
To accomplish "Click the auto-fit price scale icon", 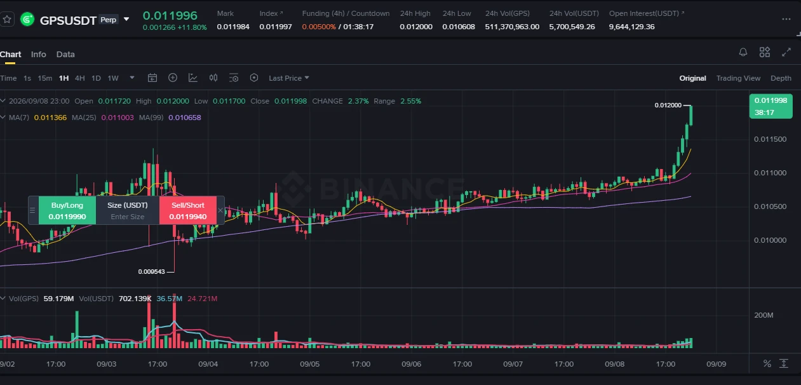I will click(784, 363).
